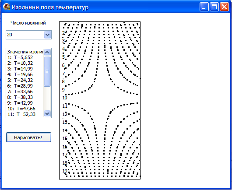Select list row 8: T=38,33
This screenshot has height=190, width=232.
[25, 97]
